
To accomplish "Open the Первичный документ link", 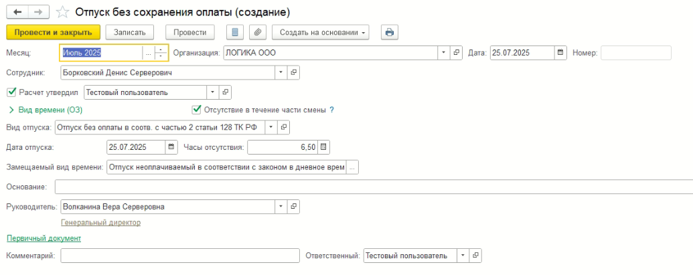I will click(44, 238).
